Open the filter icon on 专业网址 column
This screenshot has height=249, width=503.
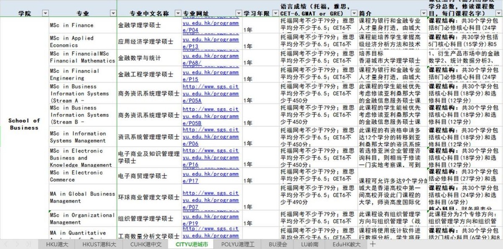point(239,13)
